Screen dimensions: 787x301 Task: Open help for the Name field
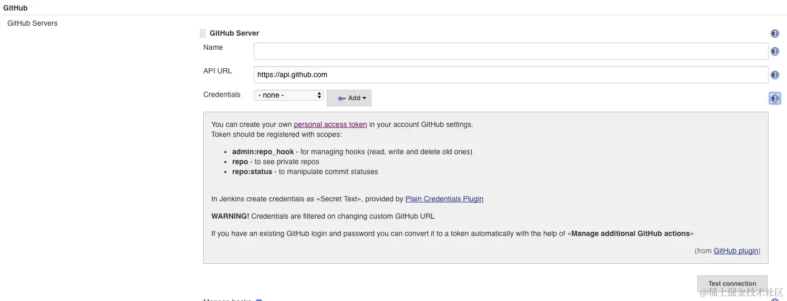tap(774, 51)
